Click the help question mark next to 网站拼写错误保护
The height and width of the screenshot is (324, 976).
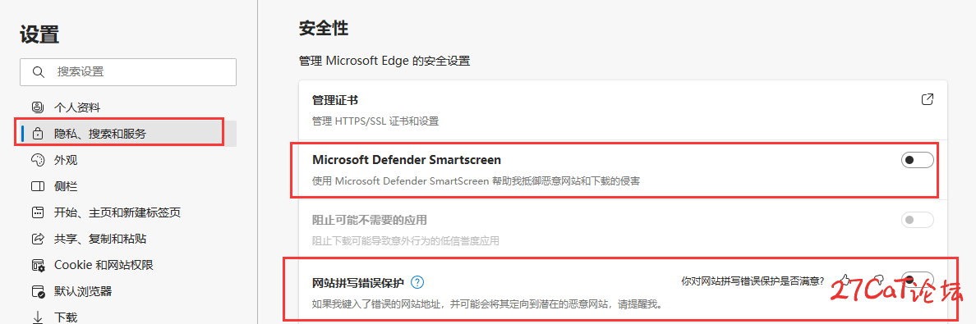[417, 282]
